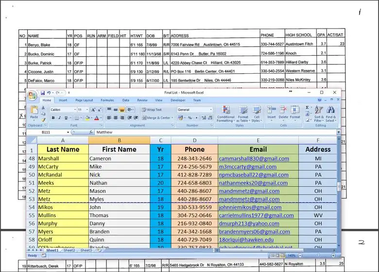Enable Wrap Text
This screenshot has width=379, height=272.
[x=152, y=110]
